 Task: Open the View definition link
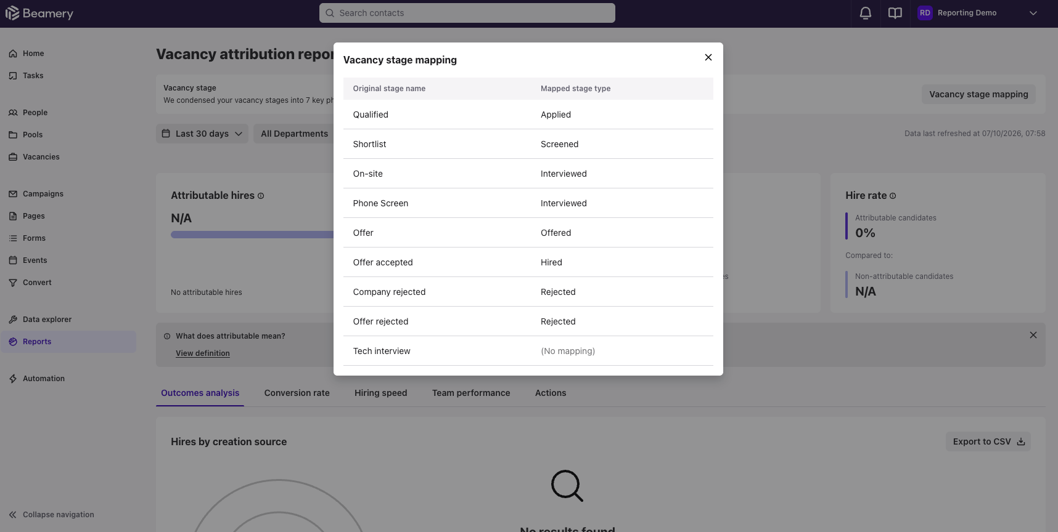(x=203, y=353)
